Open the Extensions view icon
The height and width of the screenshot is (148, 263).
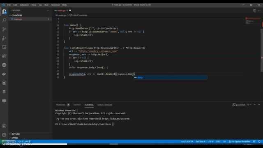tap(4, 56)
